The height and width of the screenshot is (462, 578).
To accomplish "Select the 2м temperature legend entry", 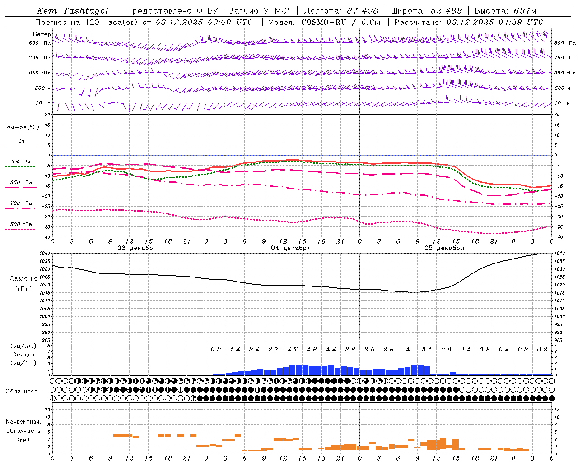I will click(21, 141).
